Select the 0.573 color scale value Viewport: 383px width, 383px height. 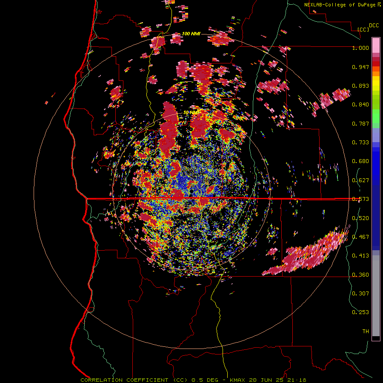click(360, 199)
